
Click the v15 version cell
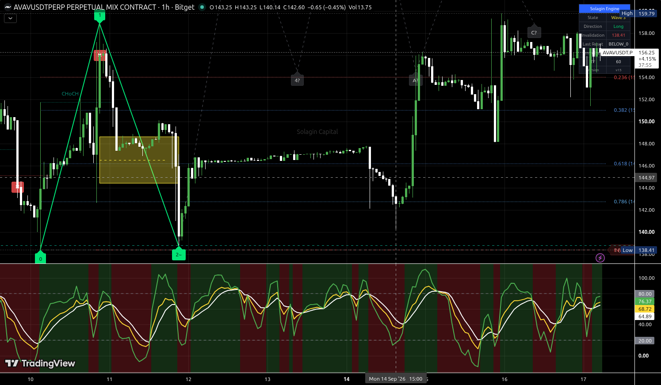(x=618, y=70)
